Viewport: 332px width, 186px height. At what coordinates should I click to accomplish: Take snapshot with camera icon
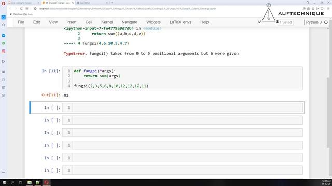[x=309, y=9]
